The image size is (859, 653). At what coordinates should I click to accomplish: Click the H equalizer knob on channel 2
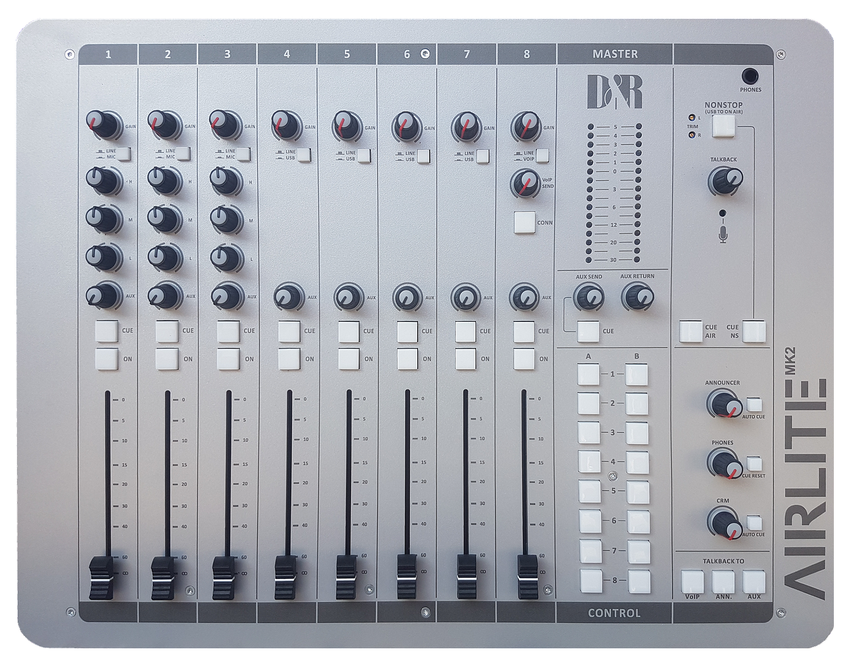coord(164,180)
